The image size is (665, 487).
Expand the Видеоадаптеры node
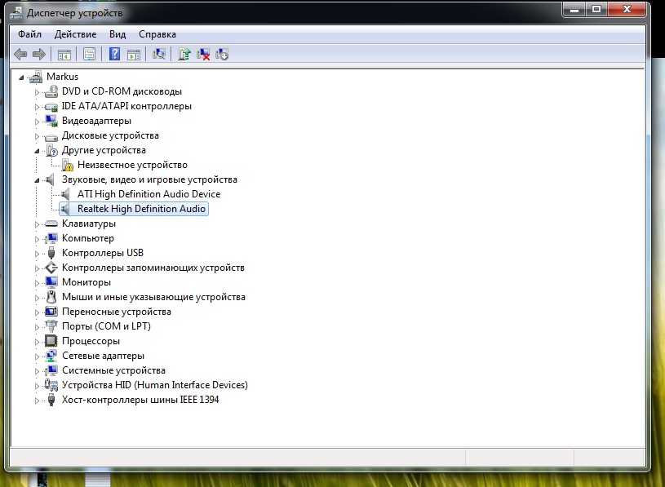tap(37, 121)
